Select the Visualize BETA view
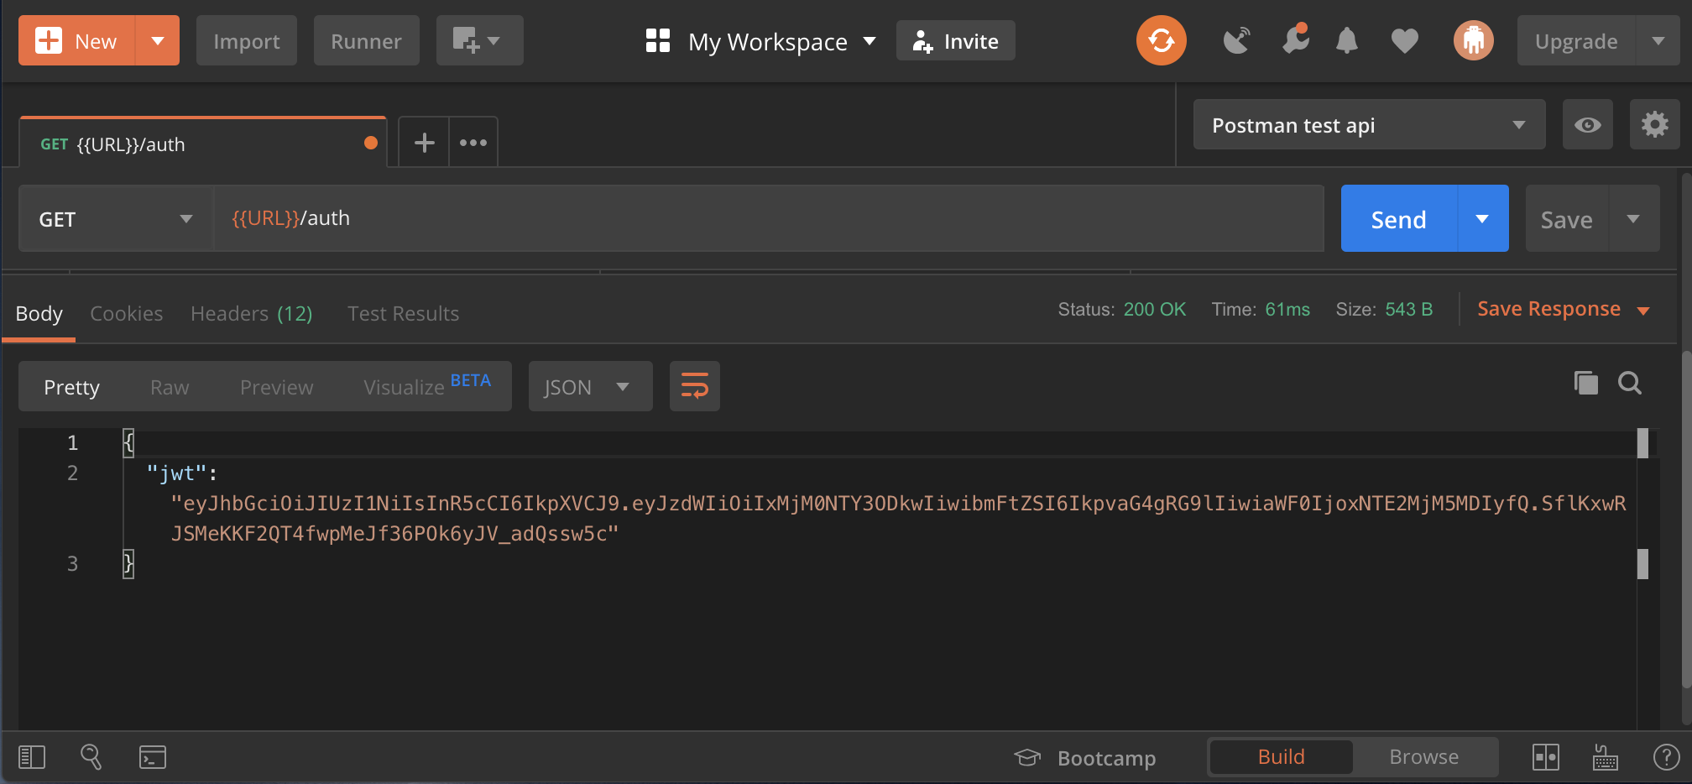The height and width of the screenshot is (784, 1692). (427, 386)
